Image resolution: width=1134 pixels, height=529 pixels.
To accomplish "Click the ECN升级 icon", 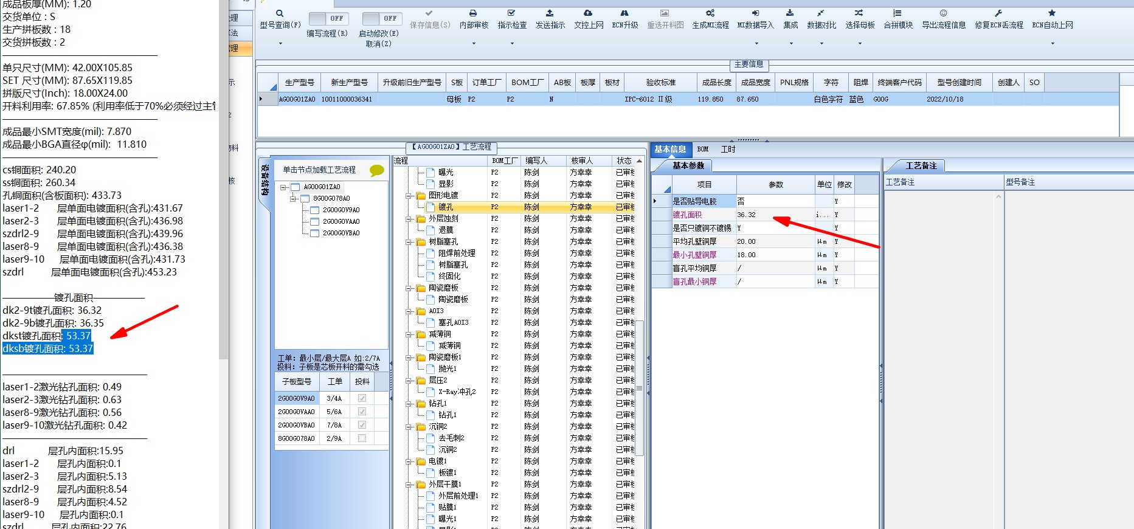I will [x=624, y=13].
